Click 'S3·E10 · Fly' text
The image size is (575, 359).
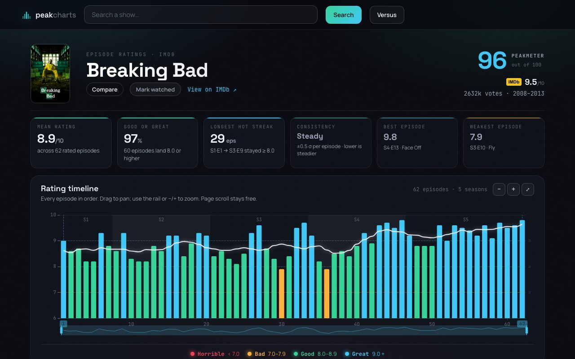[482, 148]
